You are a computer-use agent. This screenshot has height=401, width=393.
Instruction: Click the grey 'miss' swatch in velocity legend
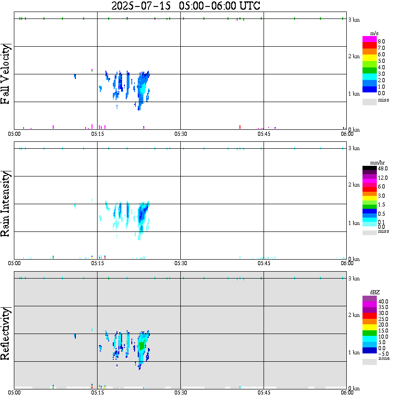(369, 102)
